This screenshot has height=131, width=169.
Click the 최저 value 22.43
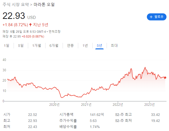pos(32,127)
